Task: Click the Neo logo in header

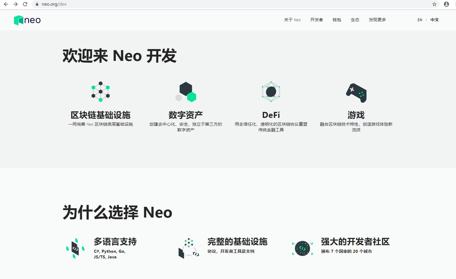Action: 27,20
